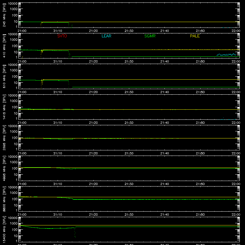Screen dimensions: 245x245
Task: Click the 10 tick of the 8800 MHz plot
Action: click(16, 205)
